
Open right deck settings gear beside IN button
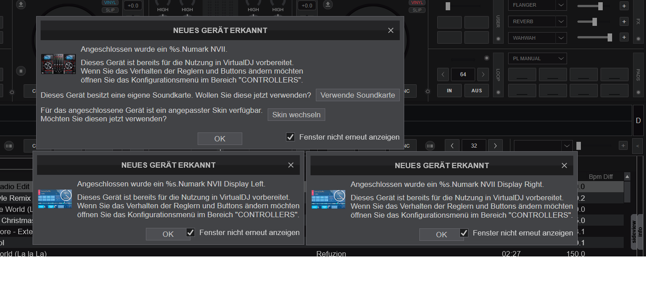click(428, 92)
